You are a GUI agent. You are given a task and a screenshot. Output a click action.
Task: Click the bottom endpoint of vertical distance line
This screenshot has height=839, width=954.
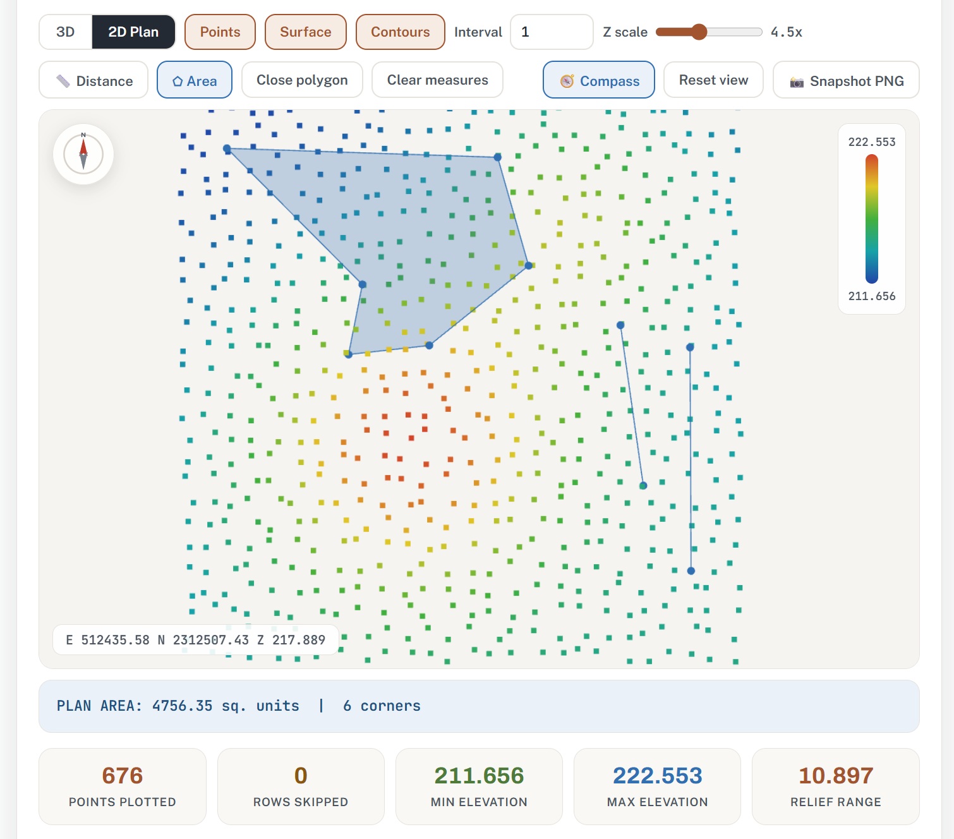pyautogui.click(x=691, y=570)
